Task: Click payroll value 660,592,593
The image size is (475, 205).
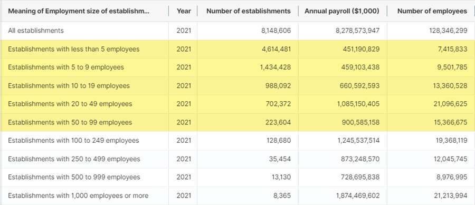Action: [x=359, y=86]
